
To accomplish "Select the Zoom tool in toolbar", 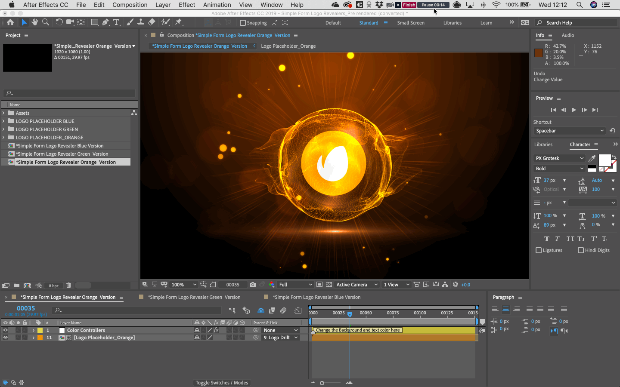I will [x=46, y=22].
